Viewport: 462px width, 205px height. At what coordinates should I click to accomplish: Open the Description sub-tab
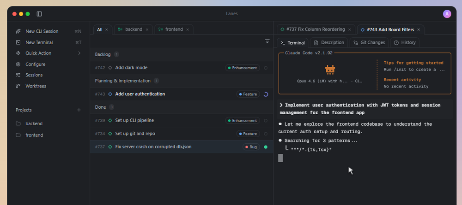coord(329,42)
